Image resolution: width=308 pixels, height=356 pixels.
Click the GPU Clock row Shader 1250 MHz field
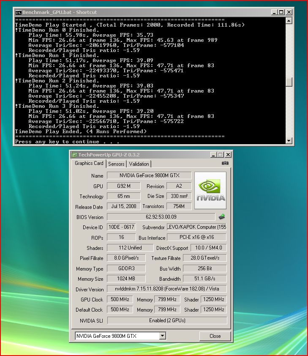(x=214, y=299)
